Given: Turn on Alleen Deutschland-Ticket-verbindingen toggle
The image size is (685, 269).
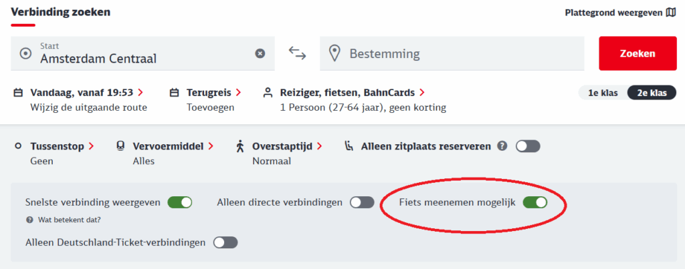Looking at the screenshot, I should tap(225, 242).
